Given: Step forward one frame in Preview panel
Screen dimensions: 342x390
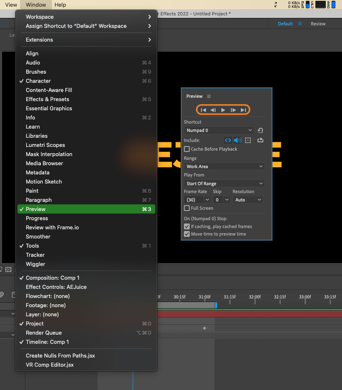Looking at the screenshot, I should (x=233, y=110).
